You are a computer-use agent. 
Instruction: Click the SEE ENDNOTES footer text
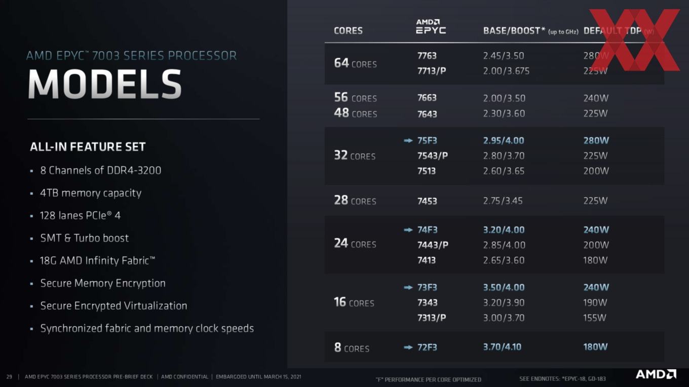(562, 379)
